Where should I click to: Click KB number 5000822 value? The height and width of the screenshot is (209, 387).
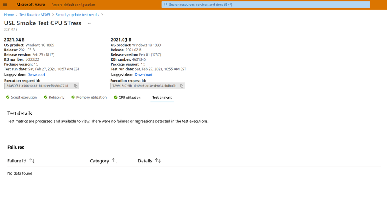[32, 59]
